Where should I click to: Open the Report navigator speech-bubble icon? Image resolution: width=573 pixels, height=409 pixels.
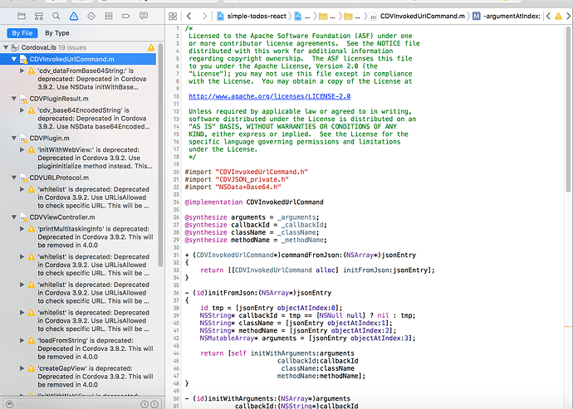144,16
